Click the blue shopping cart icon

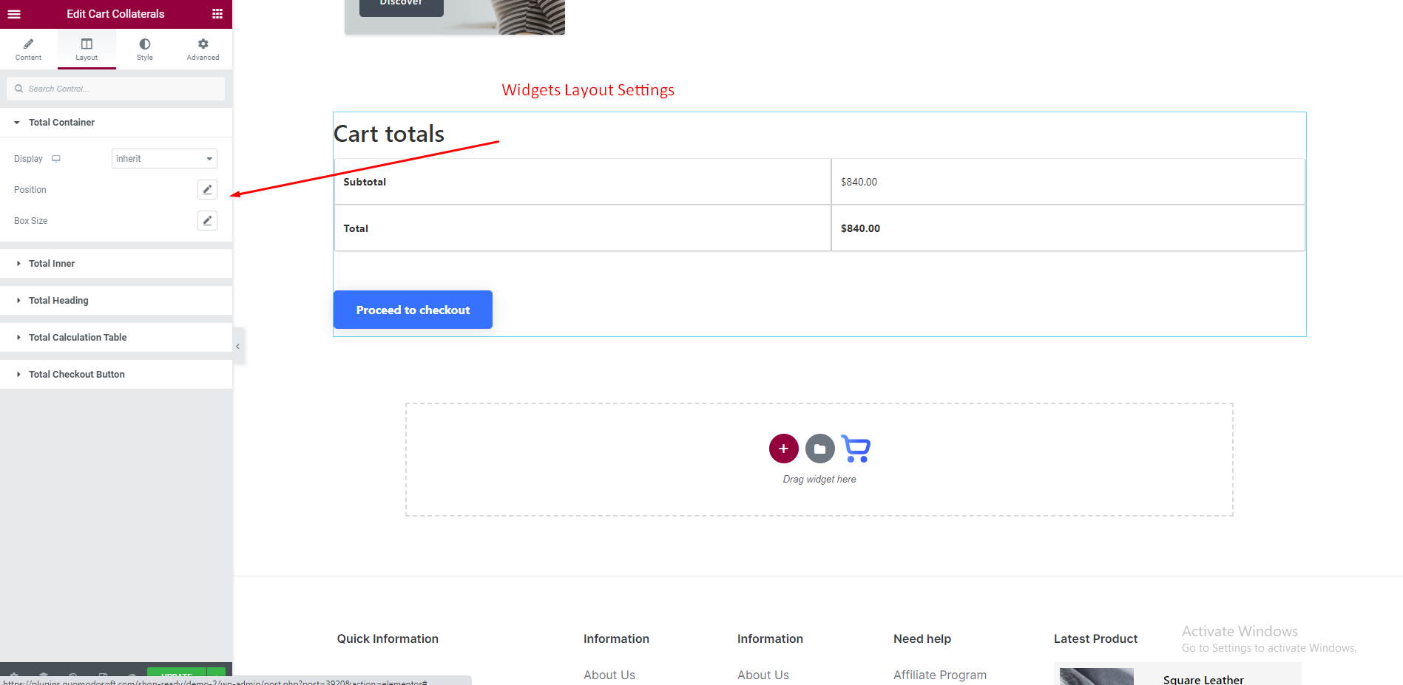click(x=856, y=449)
